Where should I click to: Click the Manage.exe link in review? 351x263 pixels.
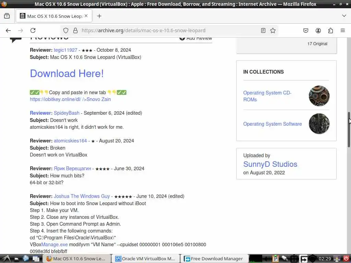[55, 245]
